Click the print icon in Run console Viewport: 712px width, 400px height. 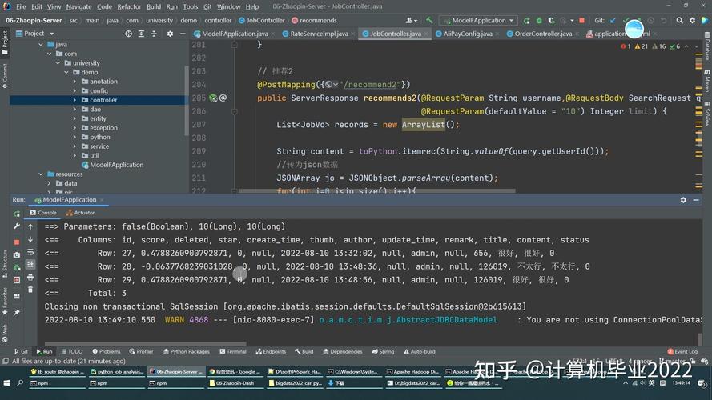(30, 277)
